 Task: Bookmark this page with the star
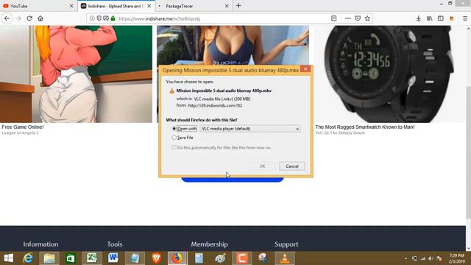pos(367,18)
